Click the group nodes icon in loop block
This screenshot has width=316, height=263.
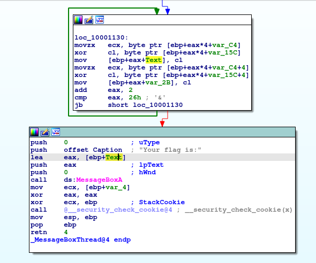coord(100,20)
